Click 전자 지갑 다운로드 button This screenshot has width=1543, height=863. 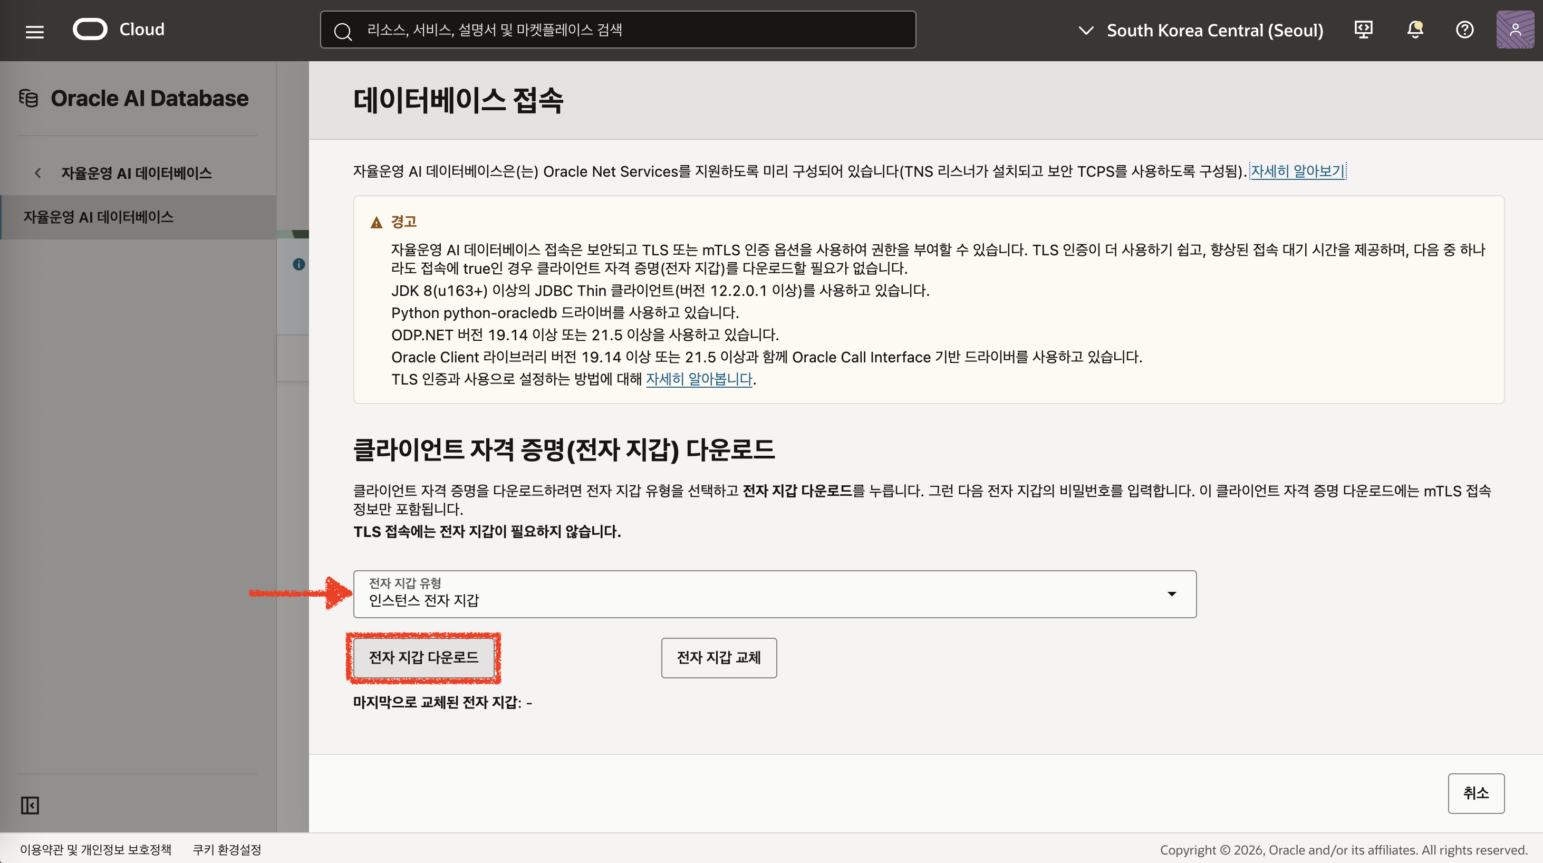tap(423, 657)
